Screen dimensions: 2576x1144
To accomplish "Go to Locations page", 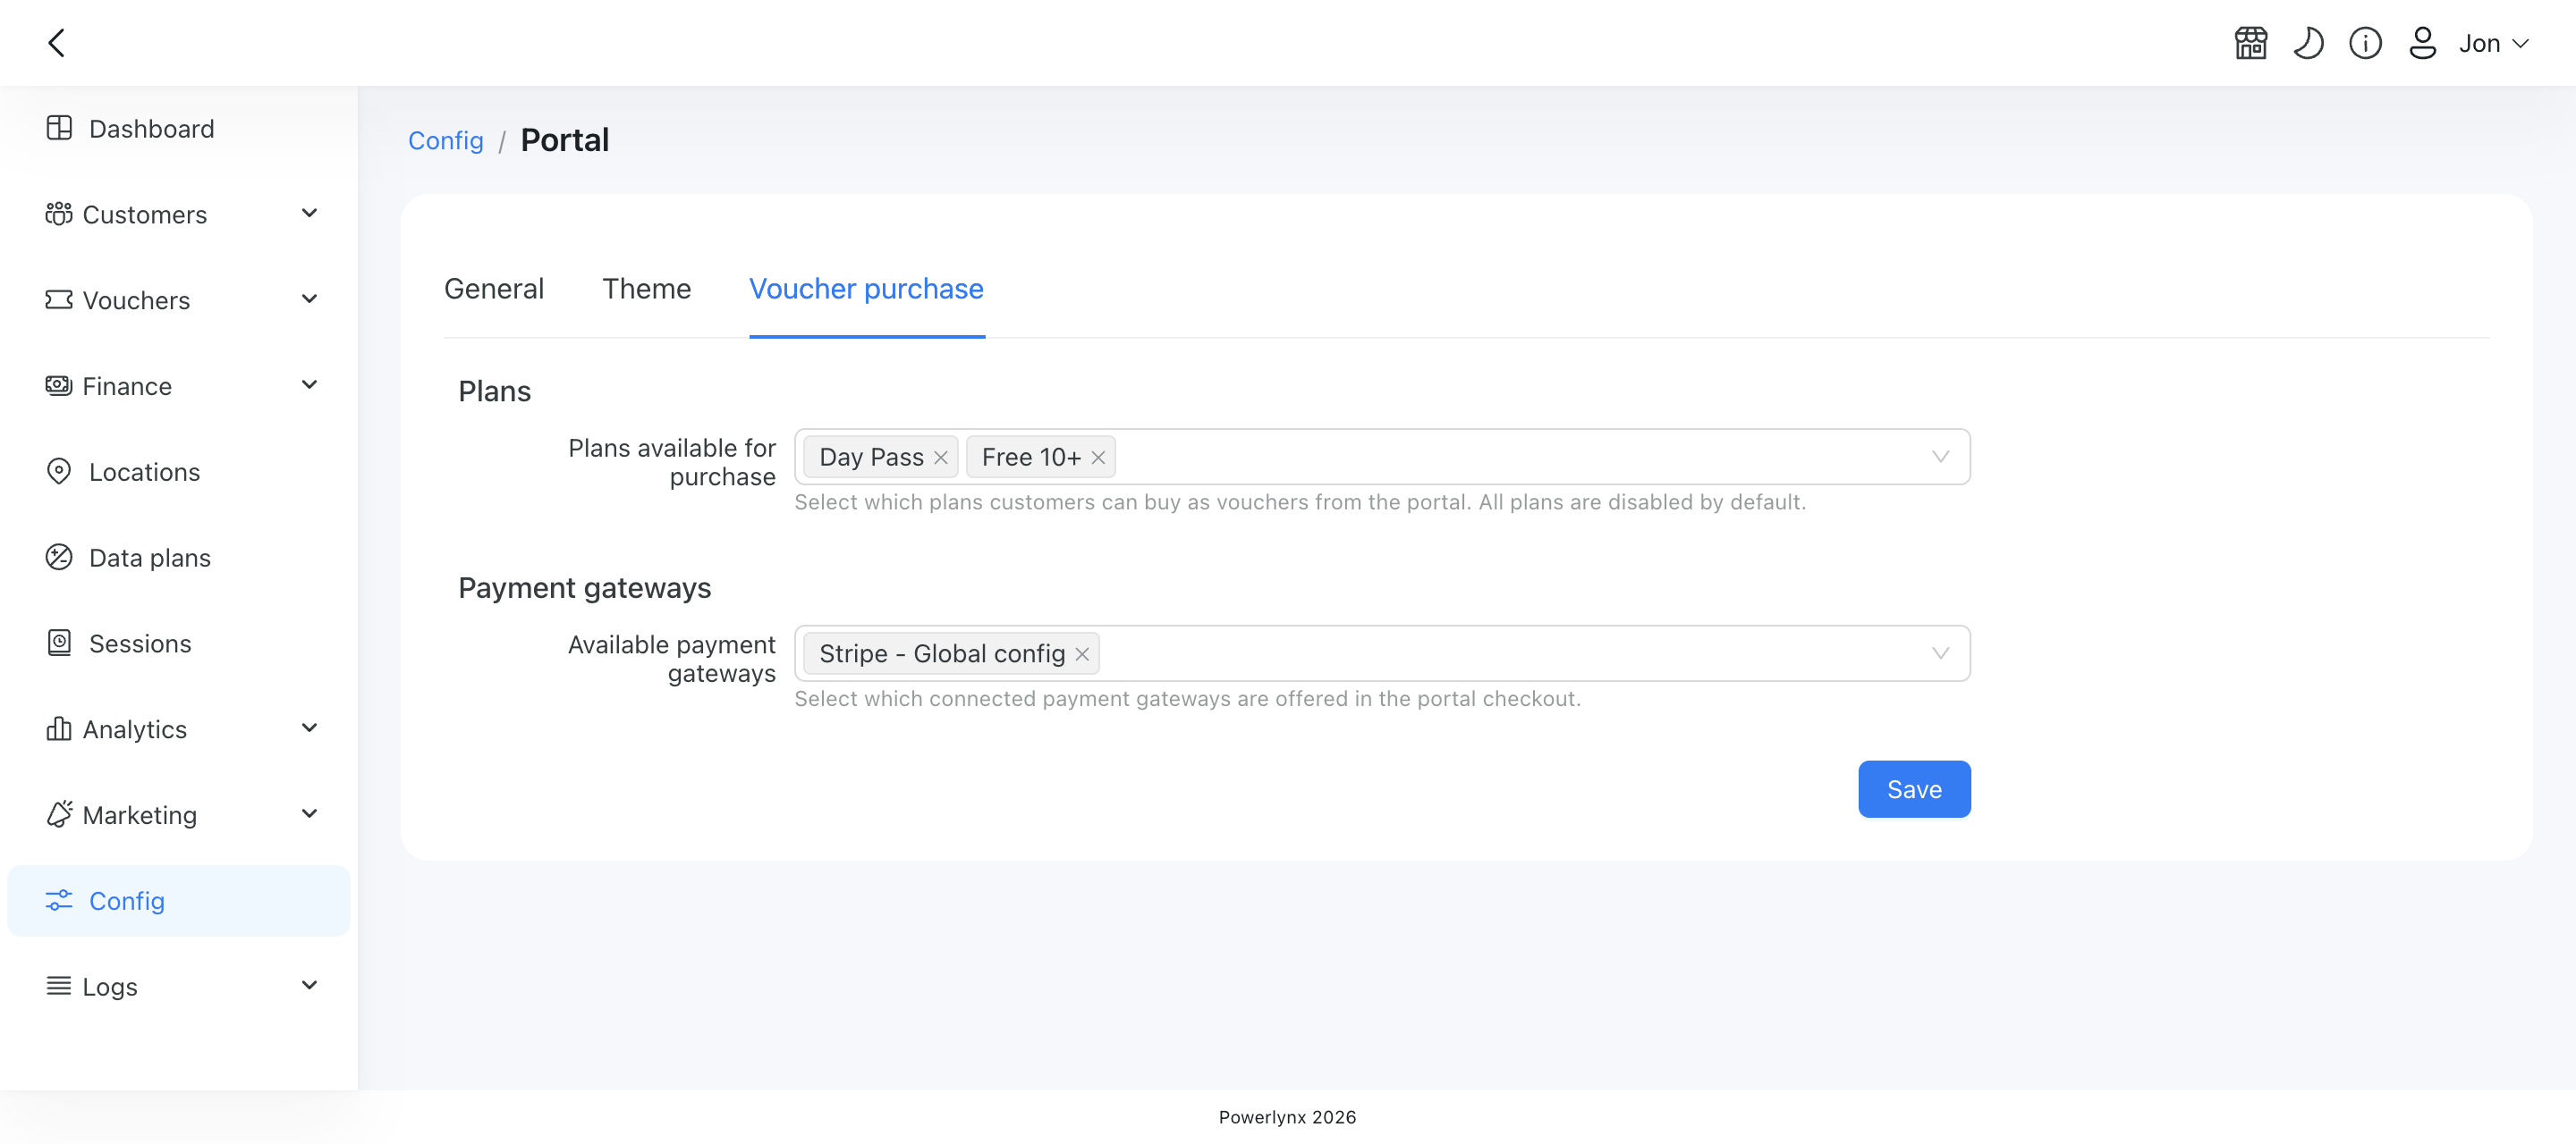I will click(x=178, y=472).
